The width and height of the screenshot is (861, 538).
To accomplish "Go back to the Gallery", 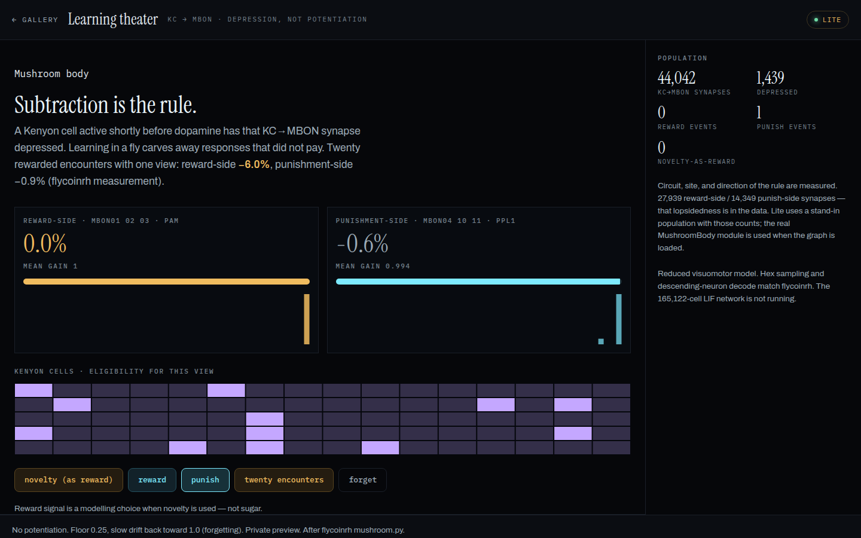I will [x=35, y=20].
